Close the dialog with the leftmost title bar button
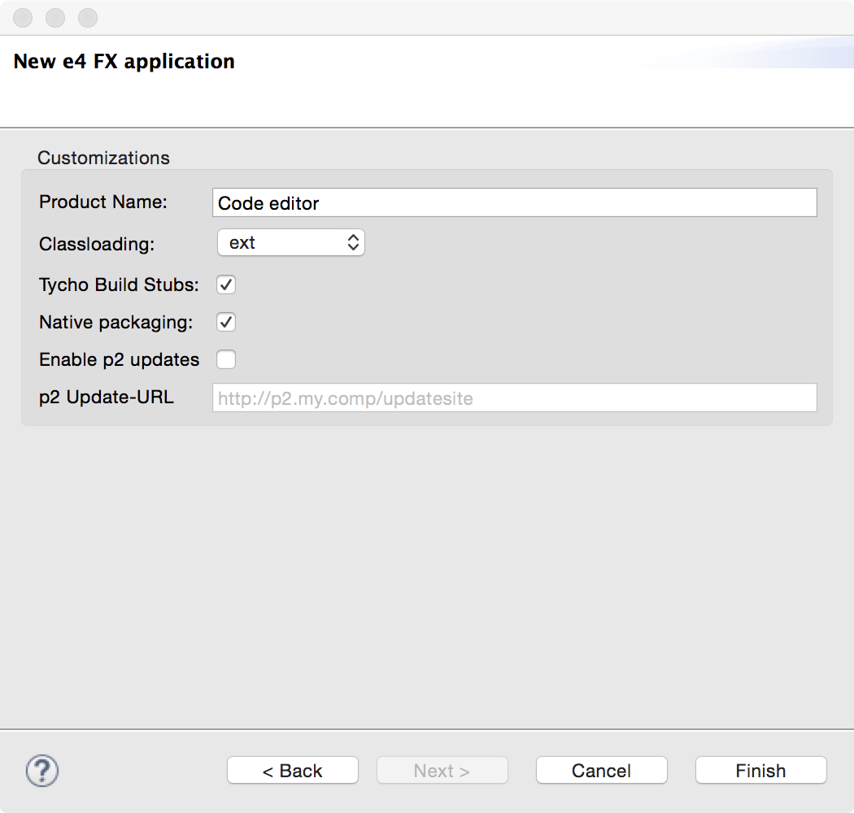Screen dimensions: 854x813 click(24, 17)
